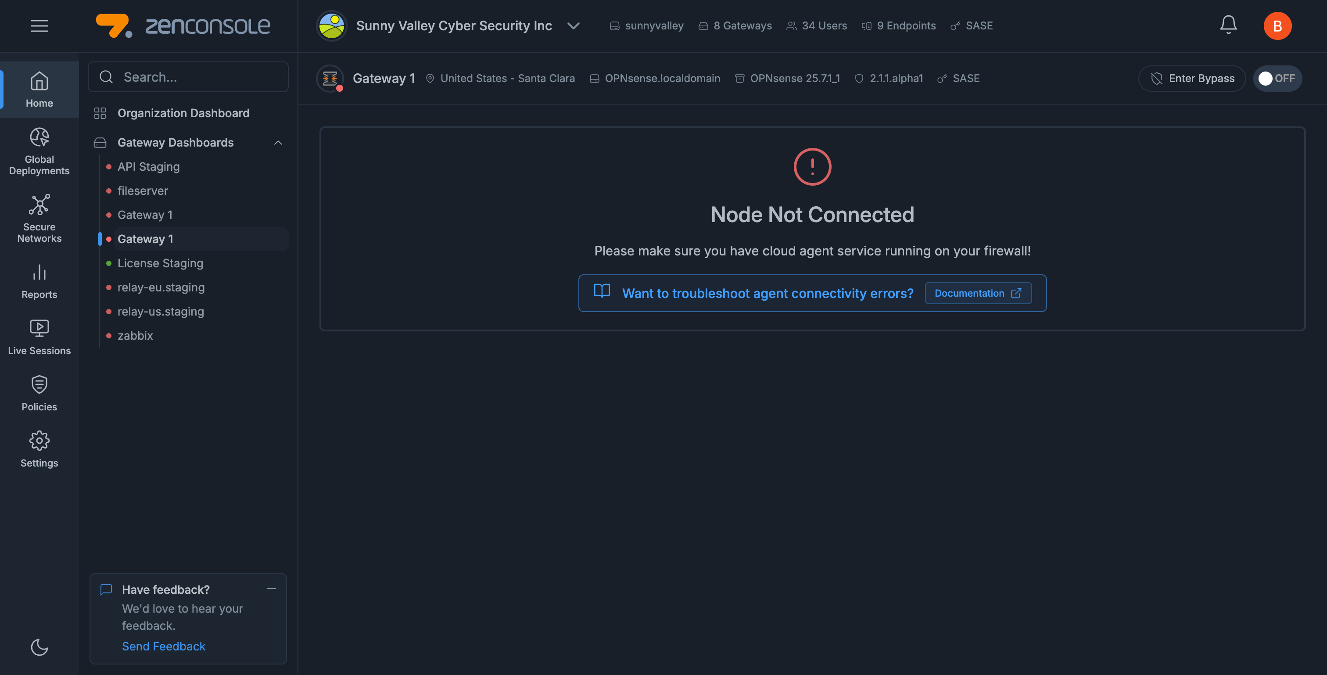Switch to dark/light mode with the moon icon
The height and width of the screenshot is (675, 1327).
pyautogui.click(x=39, y=648)
